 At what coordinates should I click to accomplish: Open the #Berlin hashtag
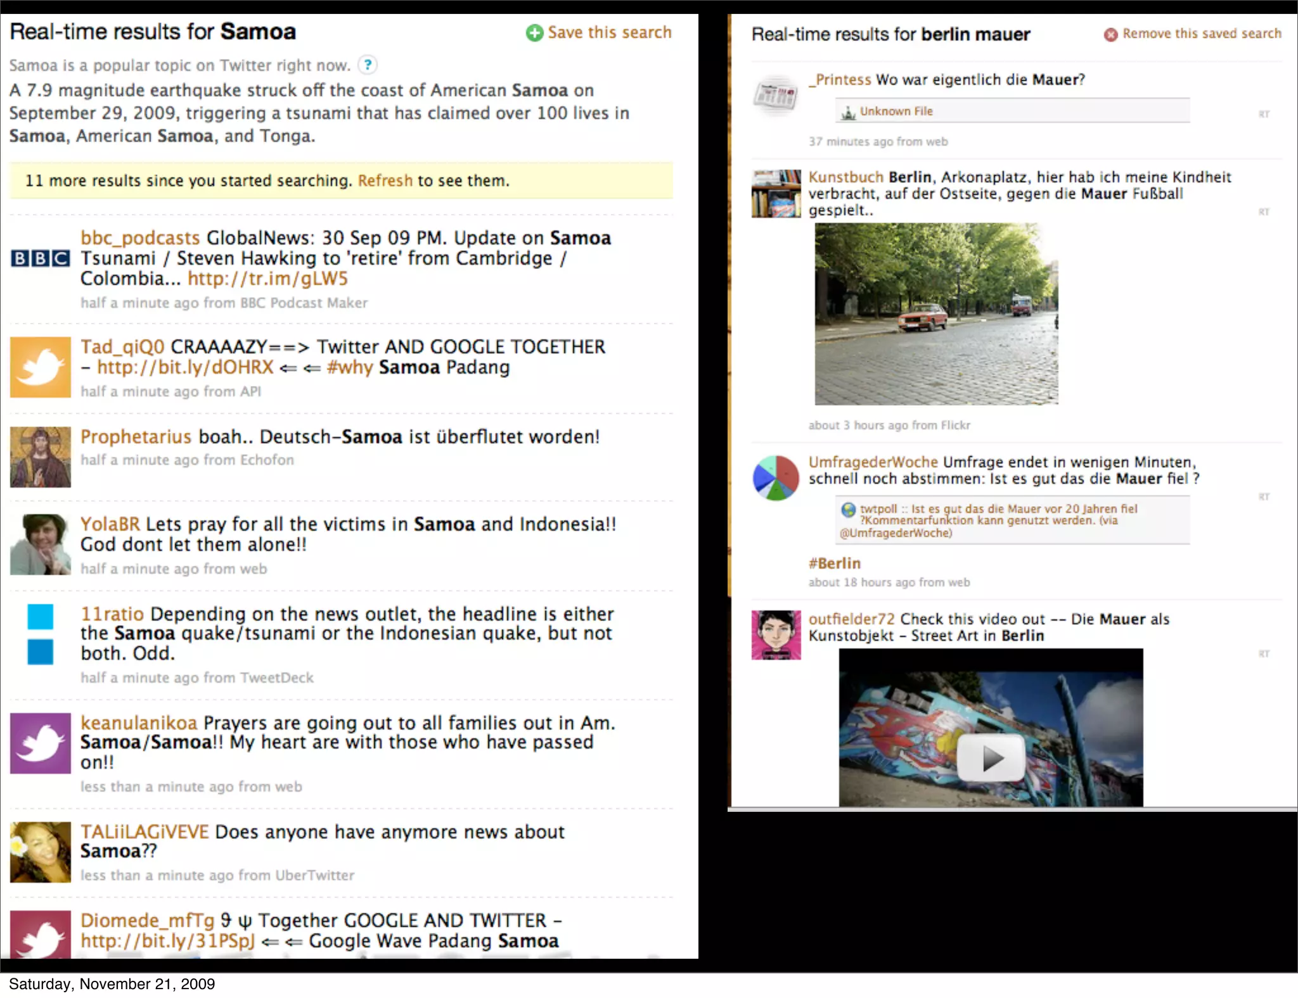click(834, 564)
